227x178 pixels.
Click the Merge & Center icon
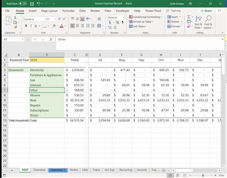coord(99,26)
